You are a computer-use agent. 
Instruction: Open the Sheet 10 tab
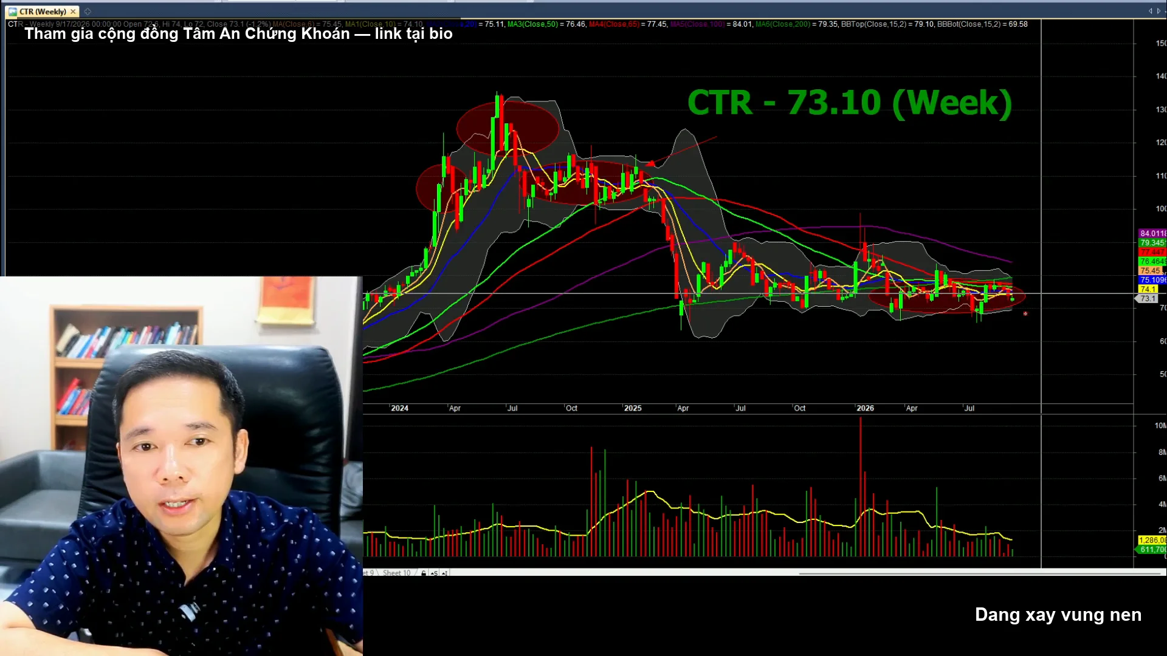coord(396,573)
